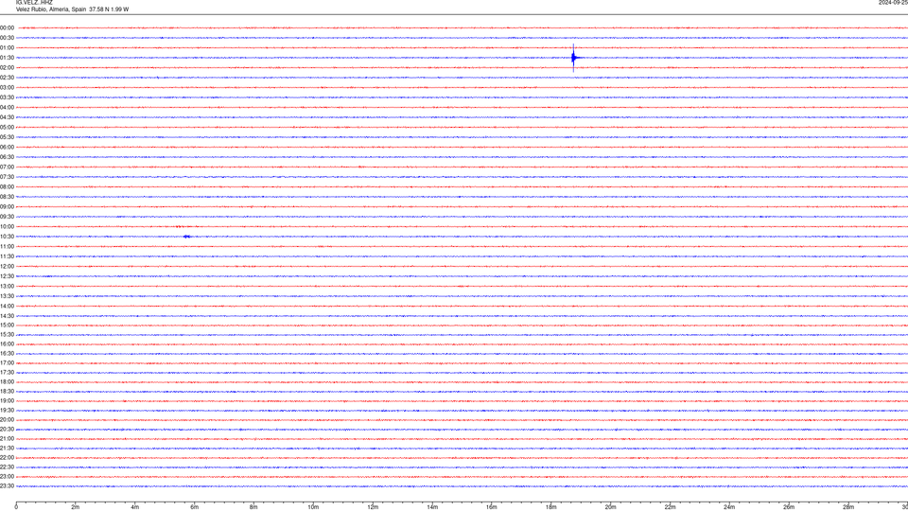Click the '18m' tick label on minute axis

[550, 507]
